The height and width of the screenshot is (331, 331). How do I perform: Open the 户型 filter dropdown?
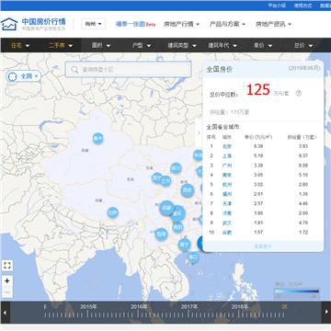click(x=142, y=45)
